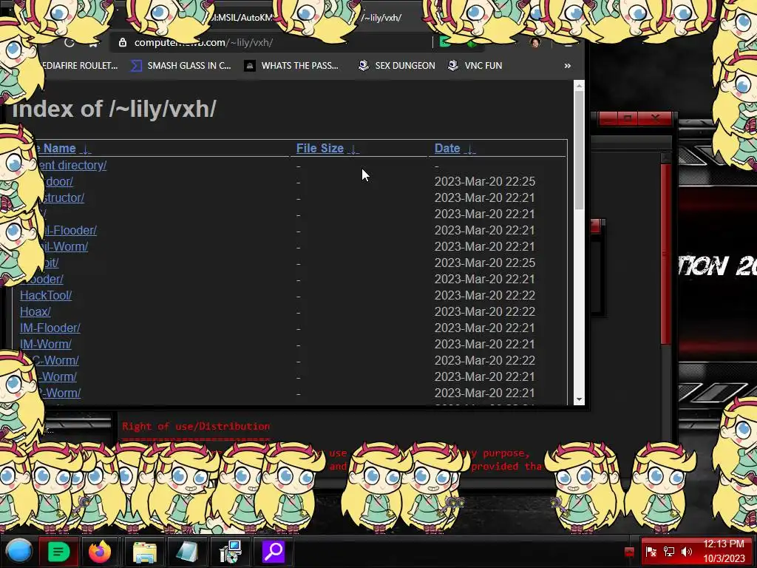Open Action Center flag icon

coord(651,552)
